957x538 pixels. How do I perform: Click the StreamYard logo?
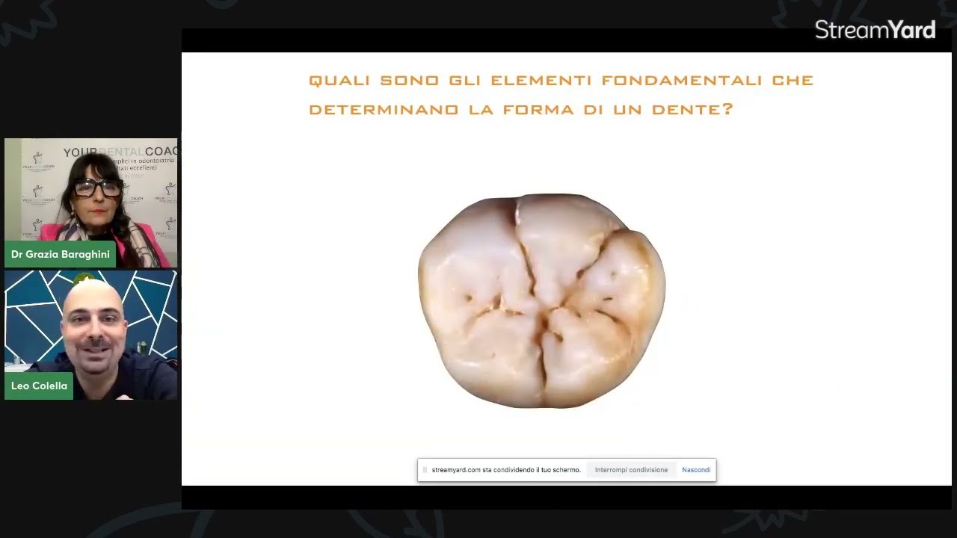(x=875, y=30)
